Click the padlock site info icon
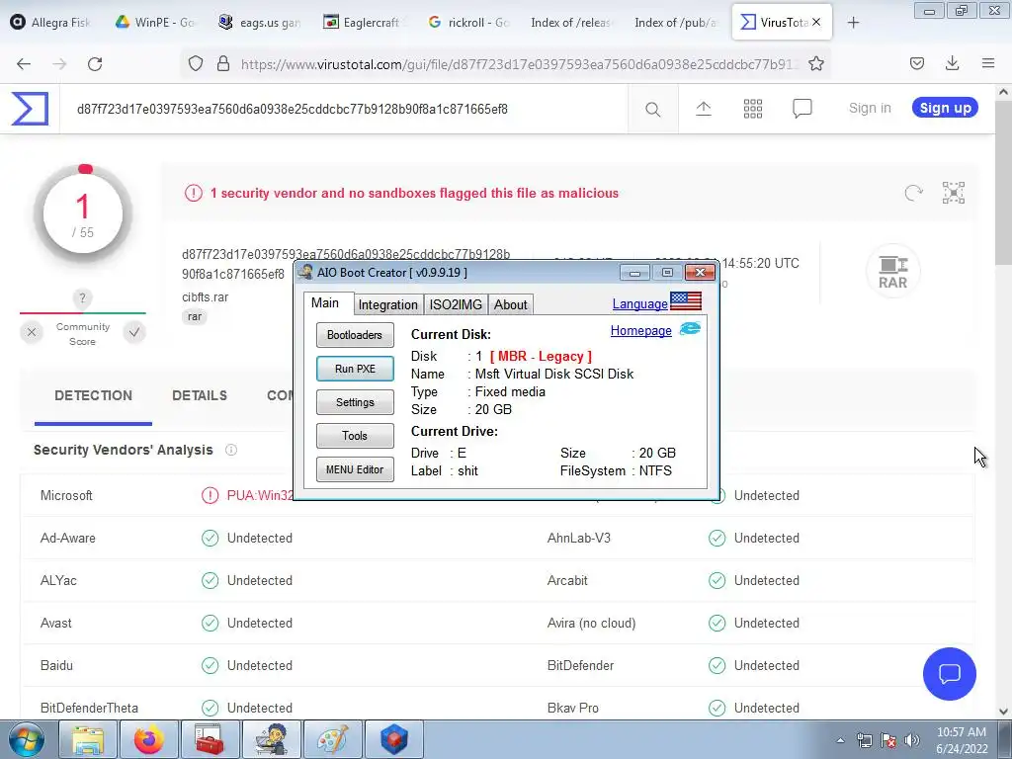This screenshot has height=759, width=1012. click(223, 63)
